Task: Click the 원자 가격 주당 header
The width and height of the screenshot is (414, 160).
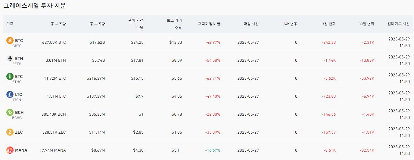Action: (x=136, y=24)
